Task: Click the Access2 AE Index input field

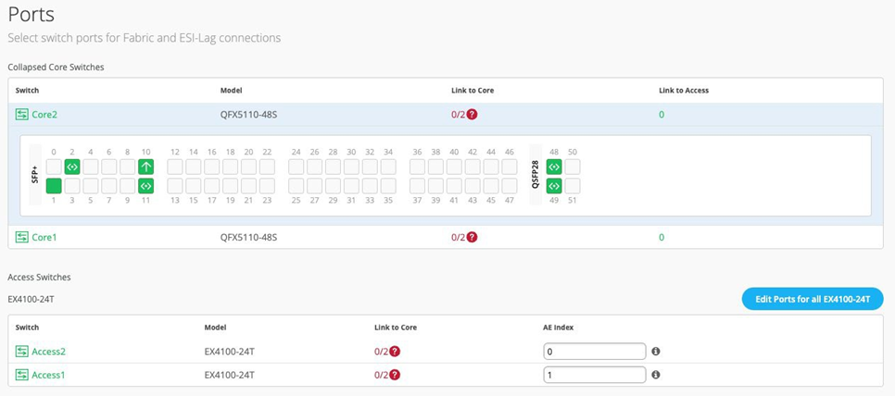Action: (594, 352)
